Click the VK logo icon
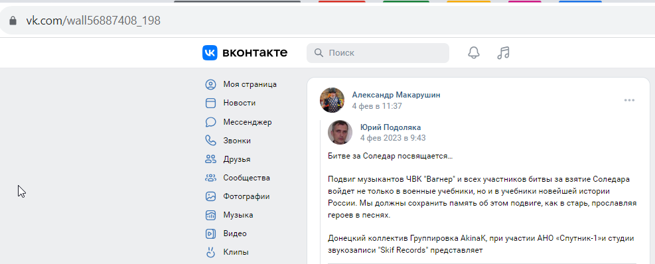The height and width of the screenshot is (264, 655). tap(210, 53)
